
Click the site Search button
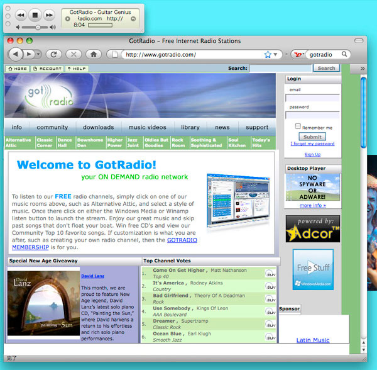[326, 68]
